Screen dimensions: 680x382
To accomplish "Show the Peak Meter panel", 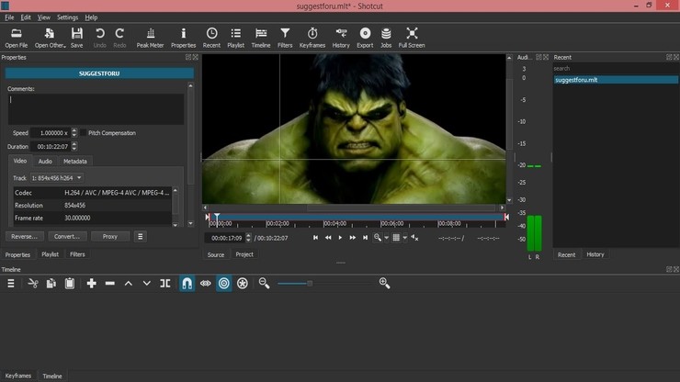I will pyautogui.click(x=150, y=38).
